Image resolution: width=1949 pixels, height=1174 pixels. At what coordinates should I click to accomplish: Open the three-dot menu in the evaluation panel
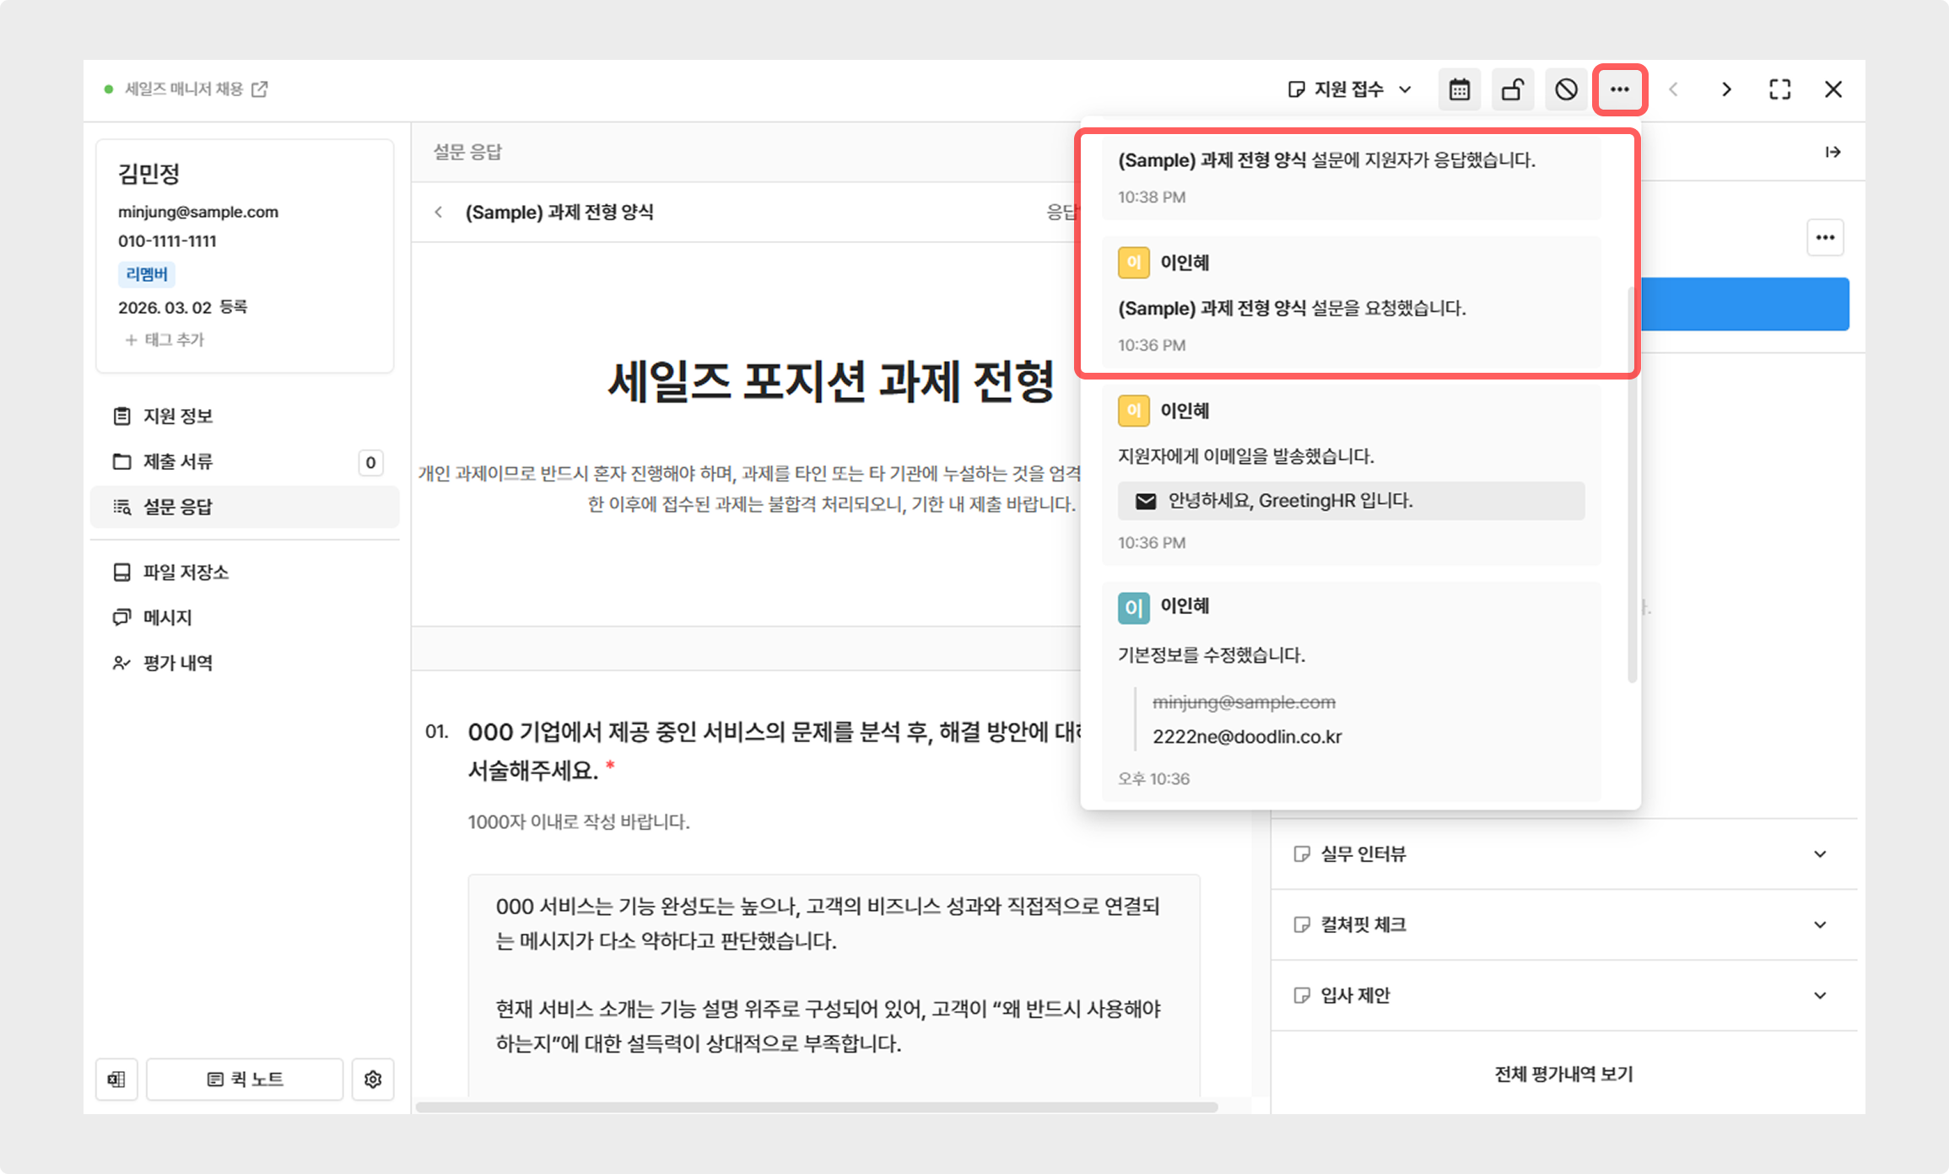1825,238
